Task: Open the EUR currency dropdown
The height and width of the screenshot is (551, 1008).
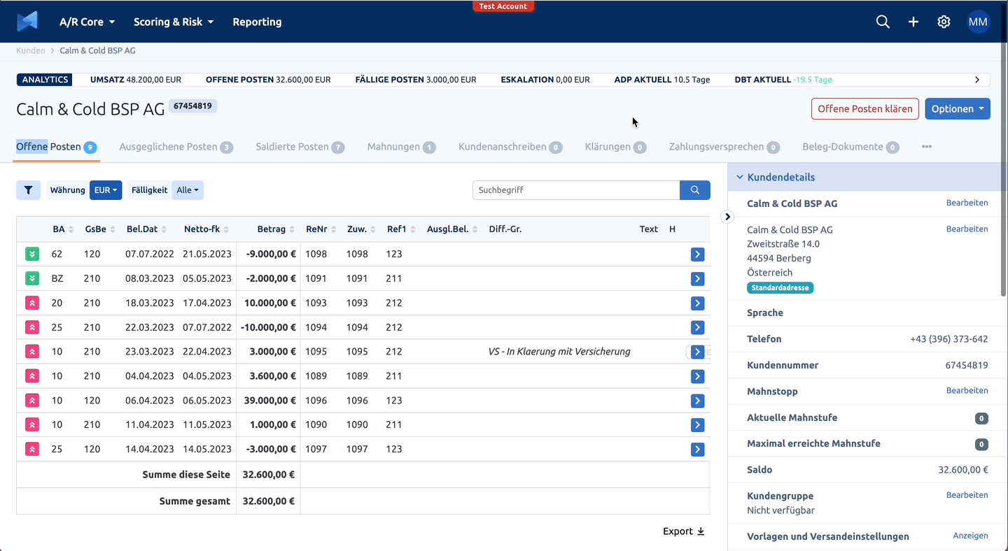Action: [x=106, y=190]
